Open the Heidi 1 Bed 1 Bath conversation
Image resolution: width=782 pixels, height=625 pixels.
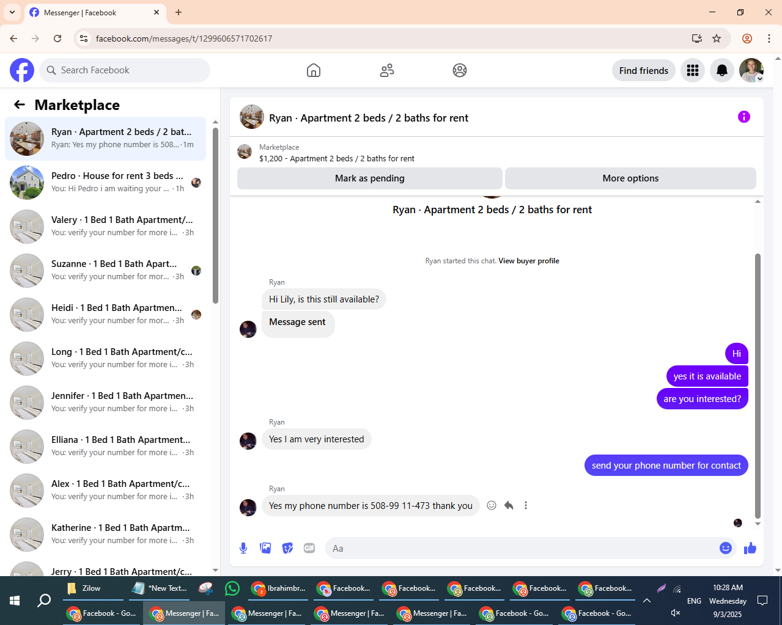click(105, 315)
